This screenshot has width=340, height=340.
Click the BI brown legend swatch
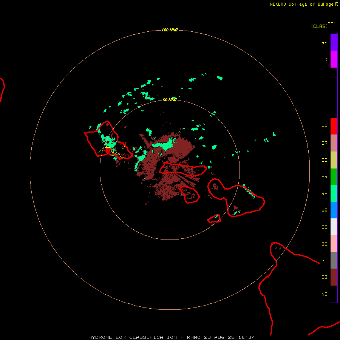tap(334, 277)
